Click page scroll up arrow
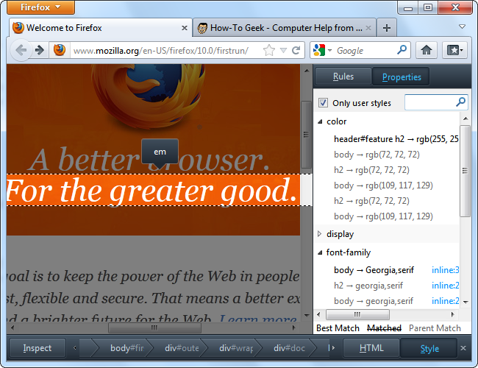 click(307, 71)
